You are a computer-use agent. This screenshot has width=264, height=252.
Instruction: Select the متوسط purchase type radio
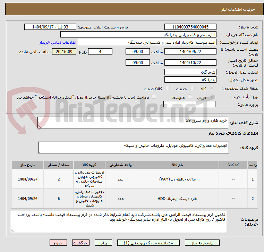tap(190, 97)
